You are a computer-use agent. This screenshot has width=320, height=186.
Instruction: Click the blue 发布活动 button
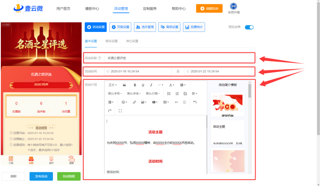pyautogui.click(x=41, y=176)
